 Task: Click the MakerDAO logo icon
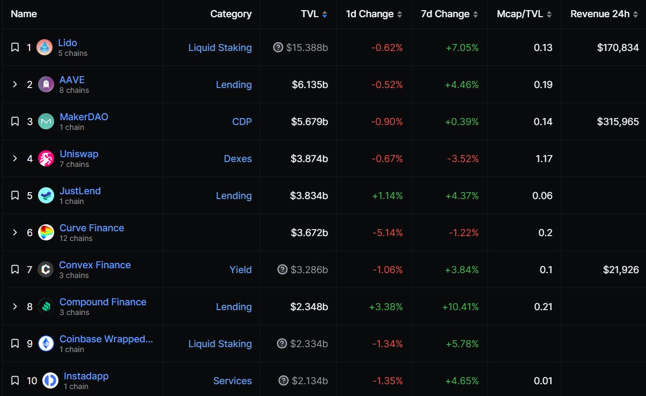click(x=46, y=121)
